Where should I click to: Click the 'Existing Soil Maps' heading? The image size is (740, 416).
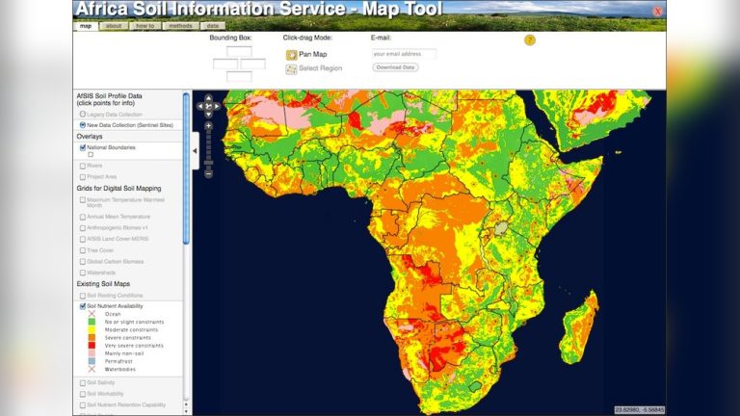pyautogui.click(x=103, y=284)
